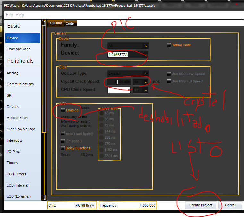Open the Analog peripheral page
The height and width of the screenshot is (217, 244).
[x=23, y=73]
